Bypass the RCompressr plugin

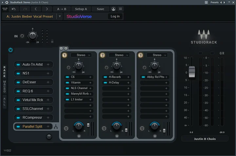tap(18, 117)
